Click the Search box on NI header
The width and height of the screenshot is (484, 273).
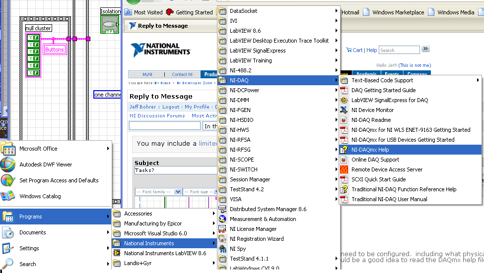(400, 50)
